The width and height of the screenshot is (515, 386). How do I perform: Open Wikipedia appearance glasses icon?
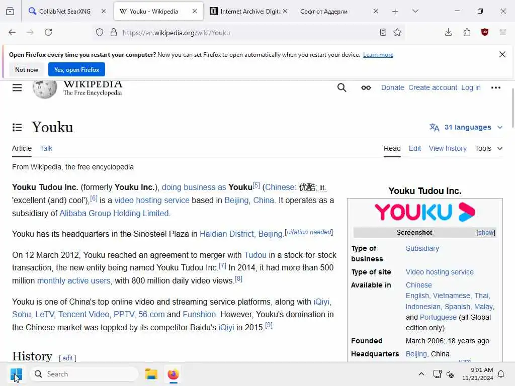366,87
